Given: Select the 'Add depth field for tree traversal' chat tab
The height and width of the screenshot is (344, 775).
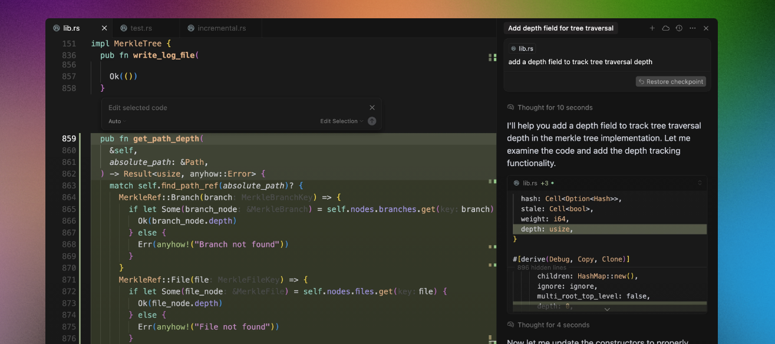Looking at the screenshot, I should tap(560, 28).
